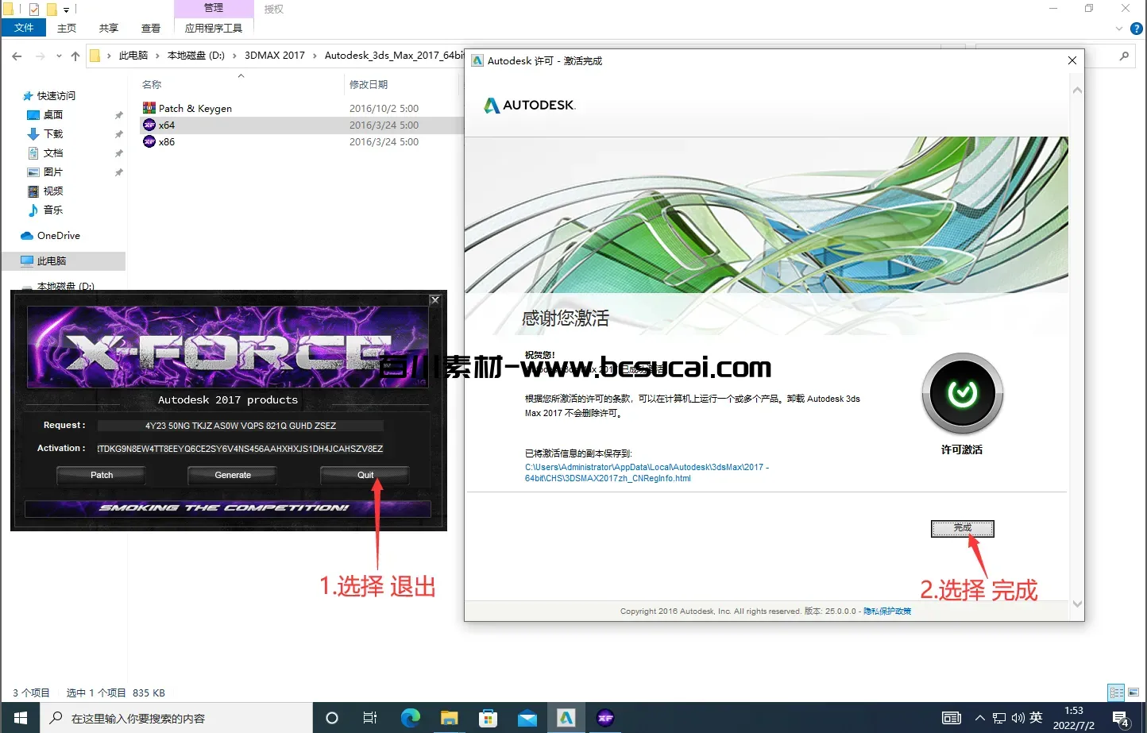This screenshot has width=1147, height=733.
Task: Expand the ribbon chevron
Action: [x=1118, y=29]
